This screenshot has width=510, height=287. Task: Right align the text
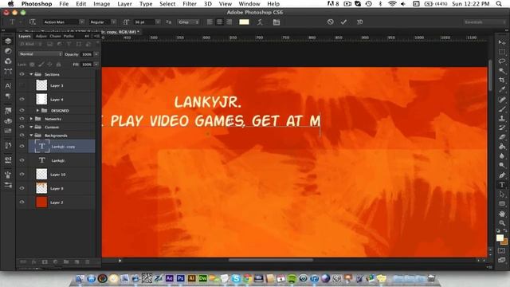229,22
